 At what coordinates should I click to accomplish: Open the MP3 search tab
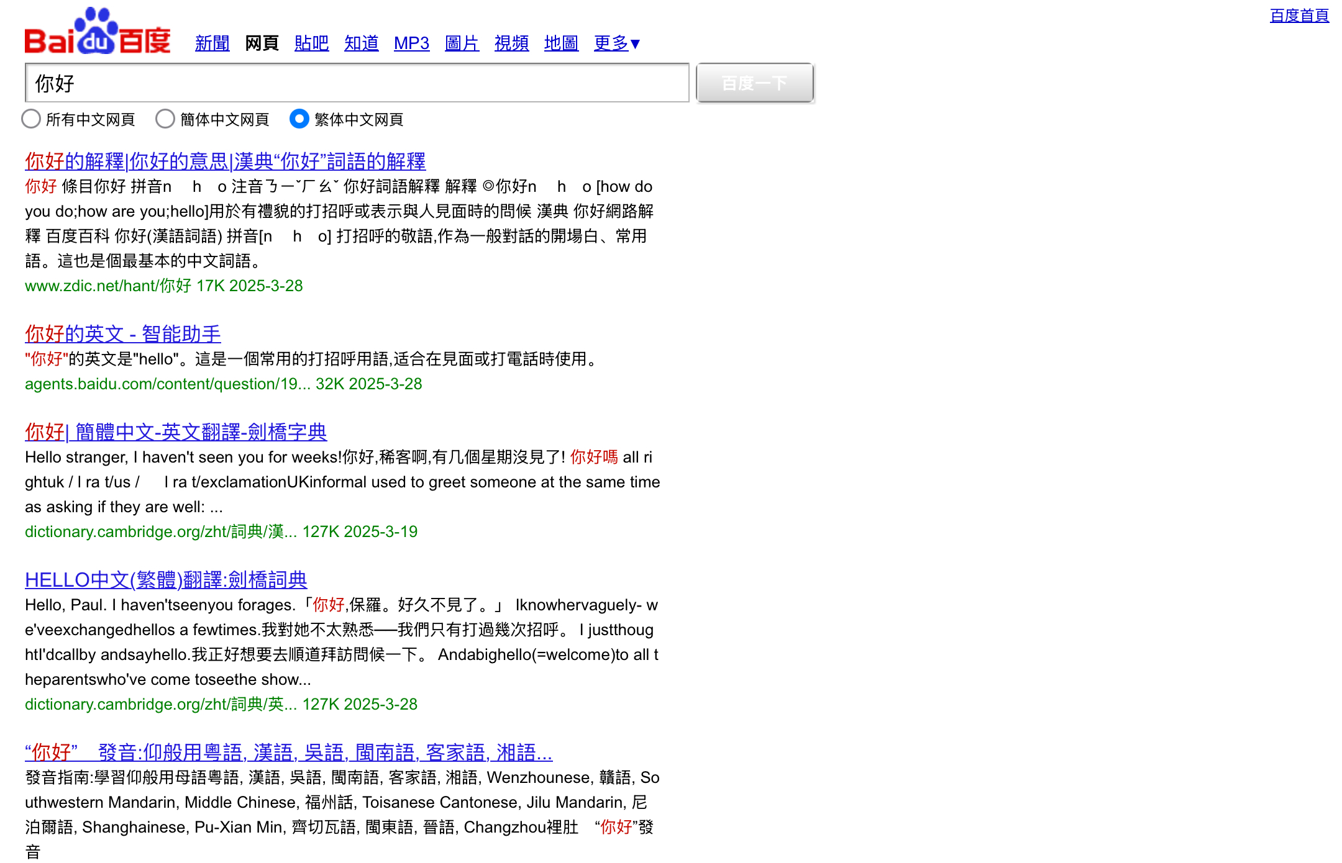click(x=411, y=43)
